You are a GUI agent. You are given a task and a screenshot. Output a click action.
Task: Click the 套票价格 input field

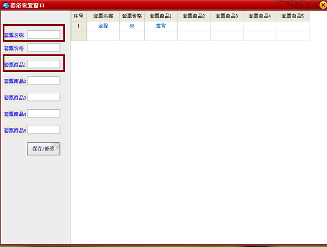coord(43,48)
